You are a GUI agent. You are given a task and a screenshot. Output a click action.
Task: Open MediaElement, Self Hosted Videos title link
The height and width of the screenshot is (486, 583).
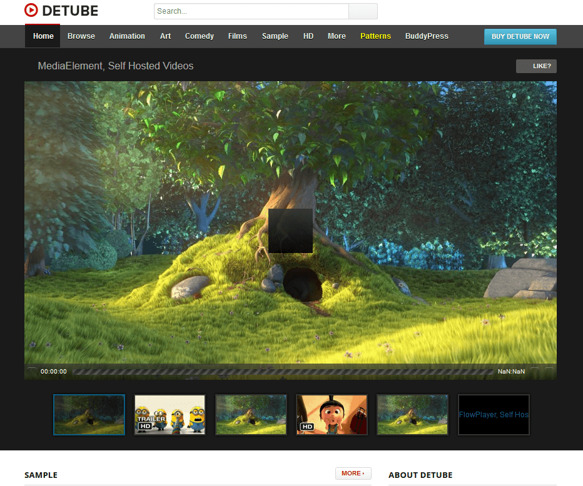(116, 66)
